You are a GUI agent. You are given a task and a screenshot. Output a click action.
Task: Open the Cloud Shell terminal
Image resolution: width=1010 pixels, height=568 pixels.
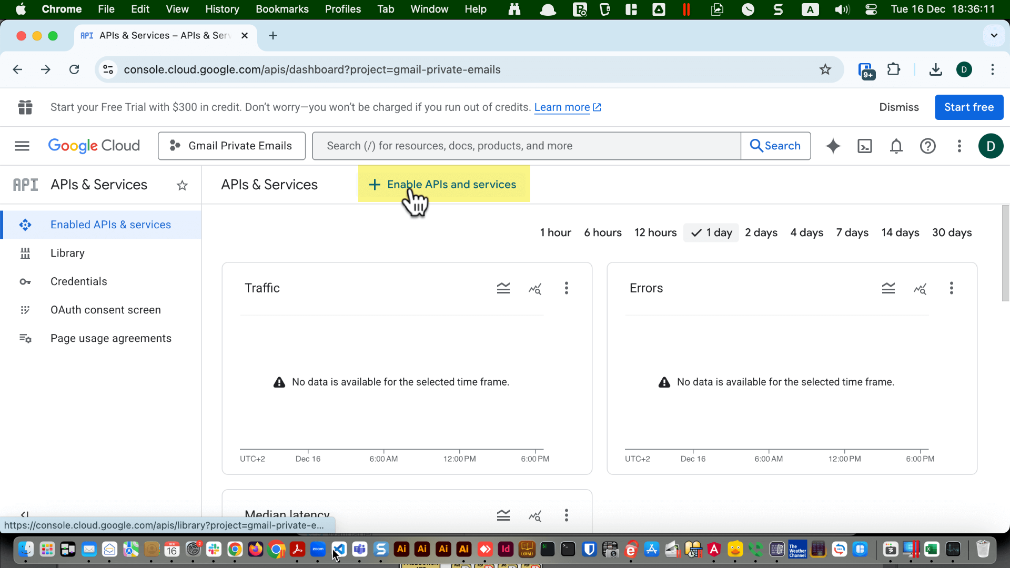click(864, 146)
